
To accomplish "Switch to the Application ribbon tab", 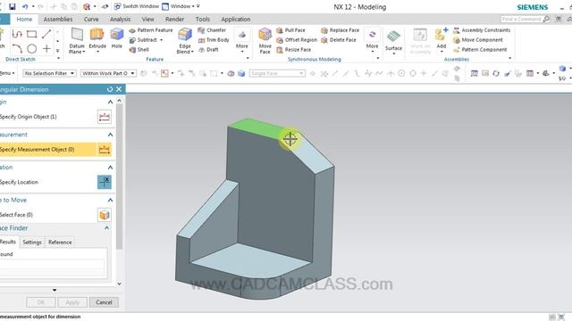I will coord(235,19).
